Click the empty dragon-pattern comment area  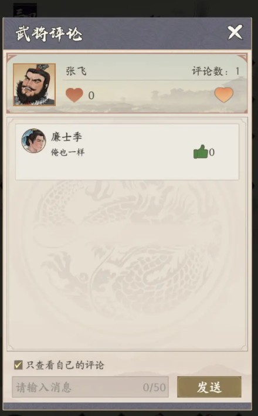(127, 263)
